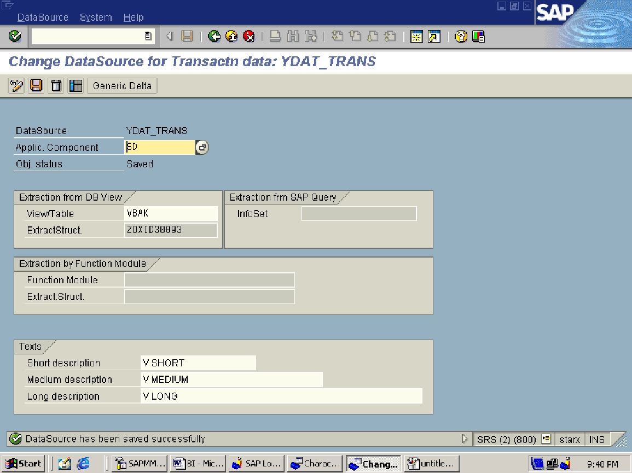Image resolution: width=632 pixels, height=473 pixels.
Task: Open the Charac... taskbar window
Action: (x=315, y=463)
